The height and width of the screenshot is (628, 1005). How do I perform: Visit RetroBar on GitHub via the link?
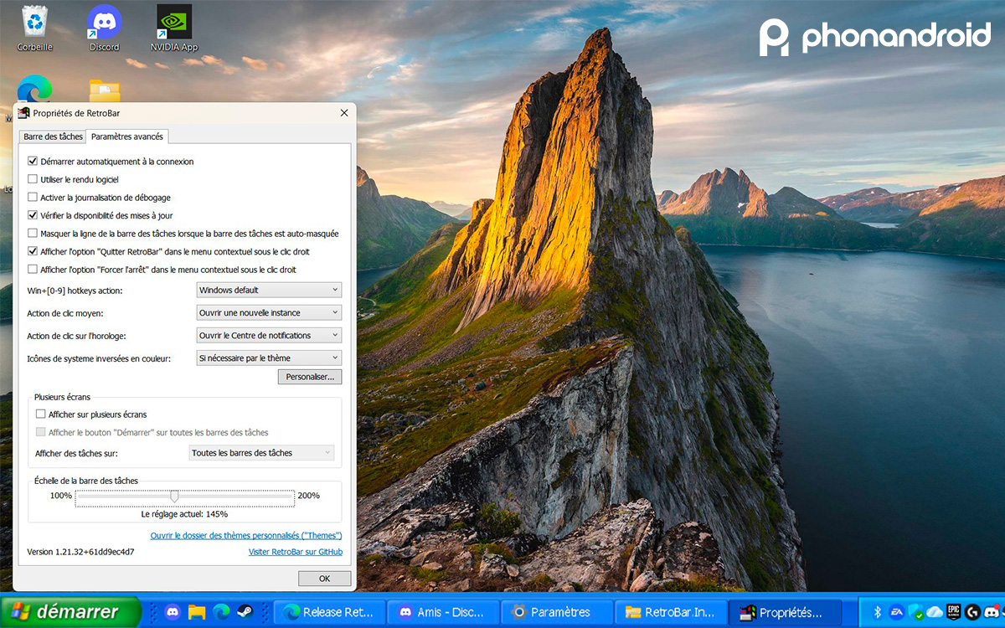coord(295,552)
